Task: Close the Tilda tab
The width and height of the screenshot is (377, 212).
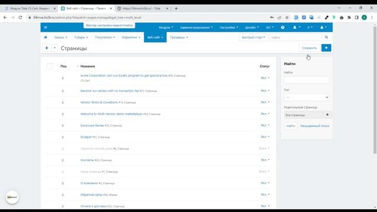Action: [167, 8]
